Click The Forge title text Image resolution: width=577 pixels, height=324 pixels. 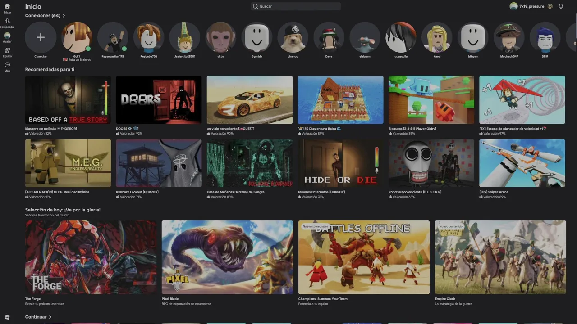(33, 299)
